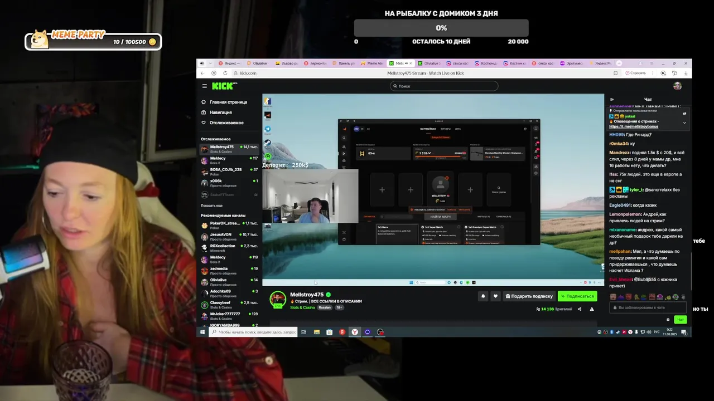Expand list with Показать еще
714x401 pixels.
[x=212, y=206]
